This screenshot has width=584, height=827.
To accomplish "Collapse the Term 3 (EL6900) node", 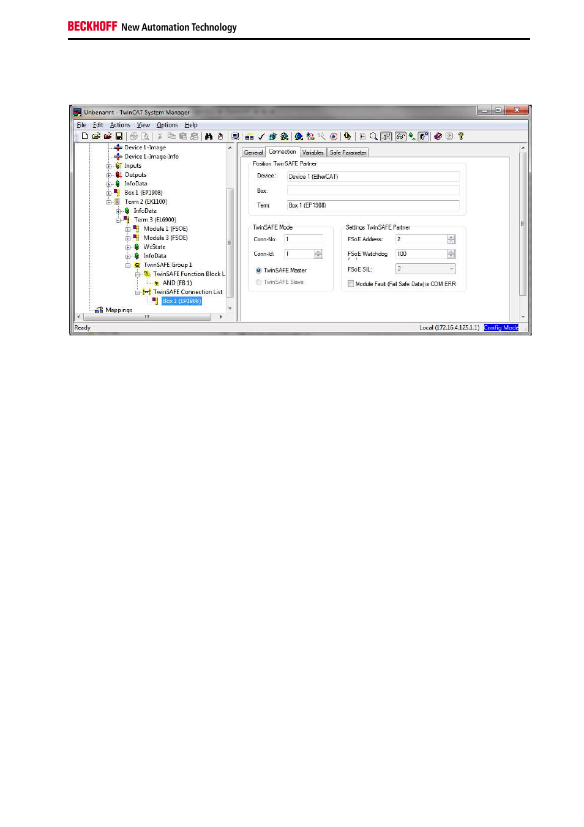I will (119, 220).
